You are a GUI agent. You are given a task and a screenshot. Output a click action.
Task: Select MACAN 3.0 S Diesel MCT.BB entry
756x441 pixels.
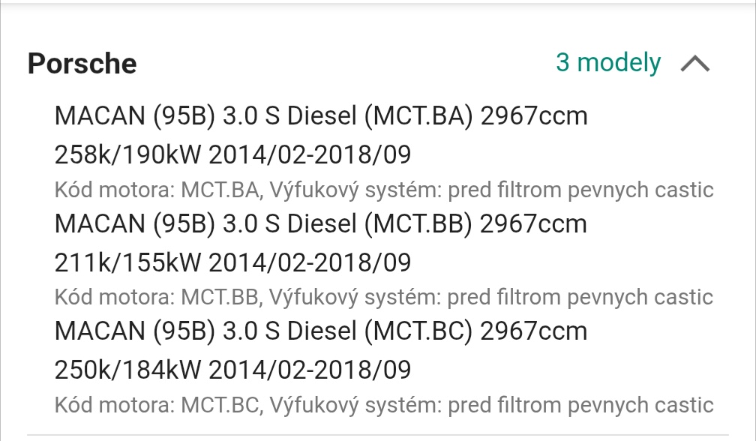321,223
